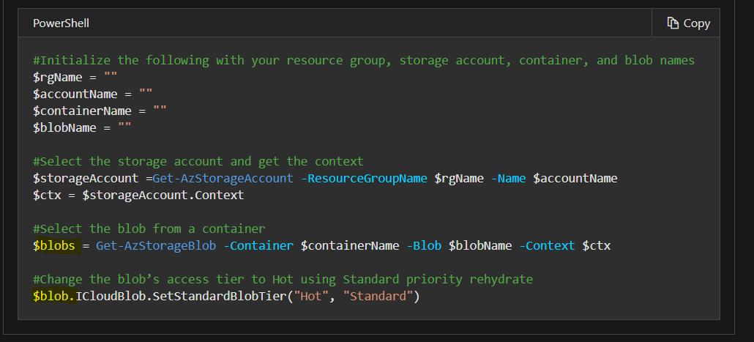Click the copy icon beside Copy
Image resolution: width=754 pixels, height=342 pixels.
673,23
